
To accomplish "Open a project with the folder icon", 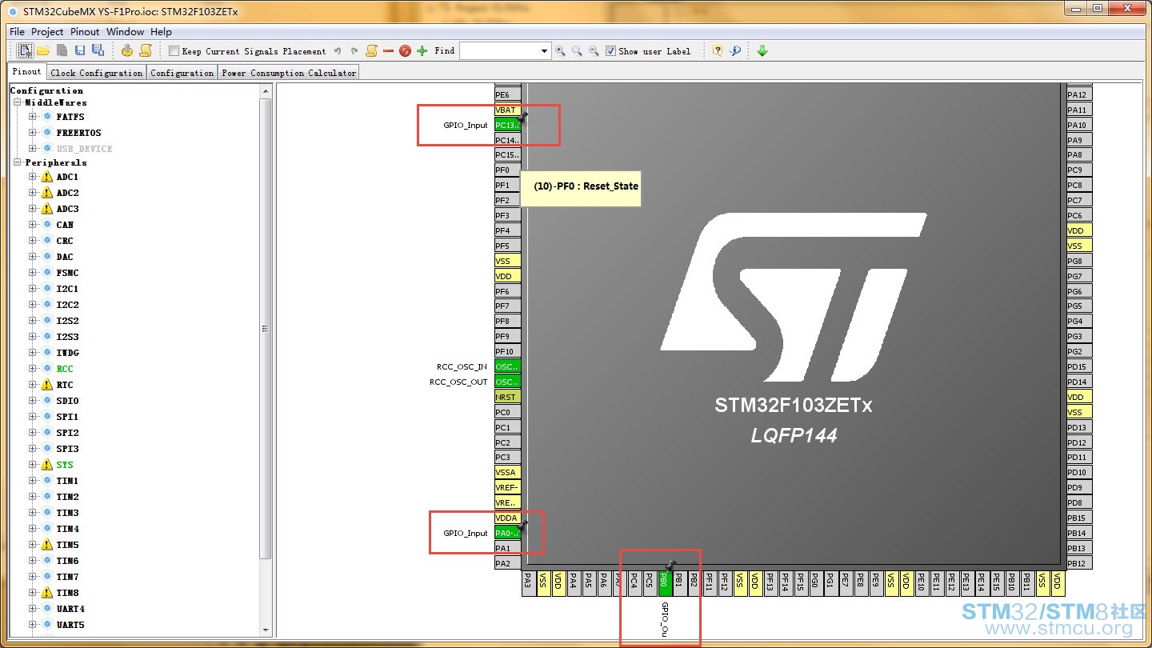I will tap(43, 50).
